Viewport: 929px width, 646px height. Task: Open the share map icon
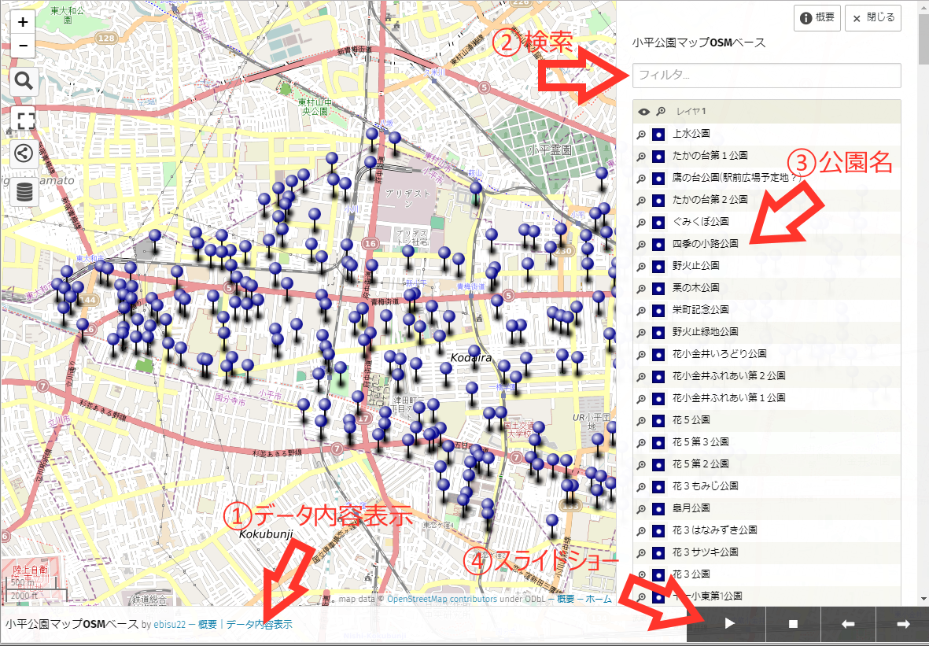24,153
